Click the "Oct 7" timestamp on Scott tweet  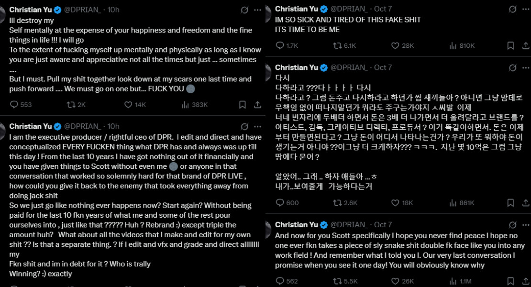383,224
